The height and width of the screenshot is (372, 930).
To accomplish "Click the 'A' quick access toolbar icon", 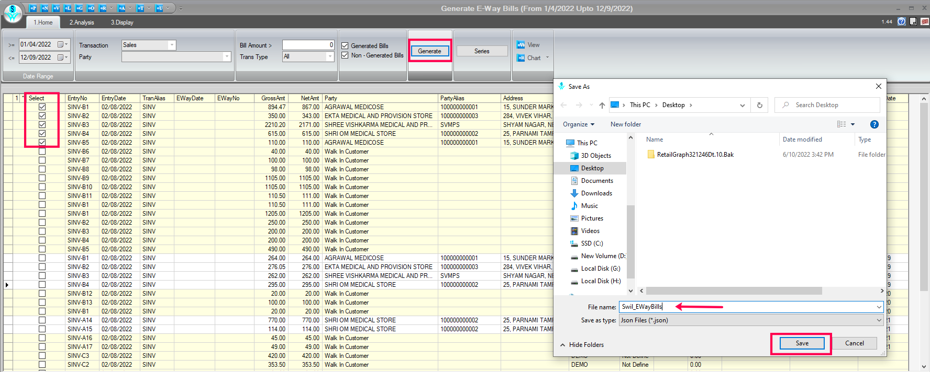I will point(121,8).
